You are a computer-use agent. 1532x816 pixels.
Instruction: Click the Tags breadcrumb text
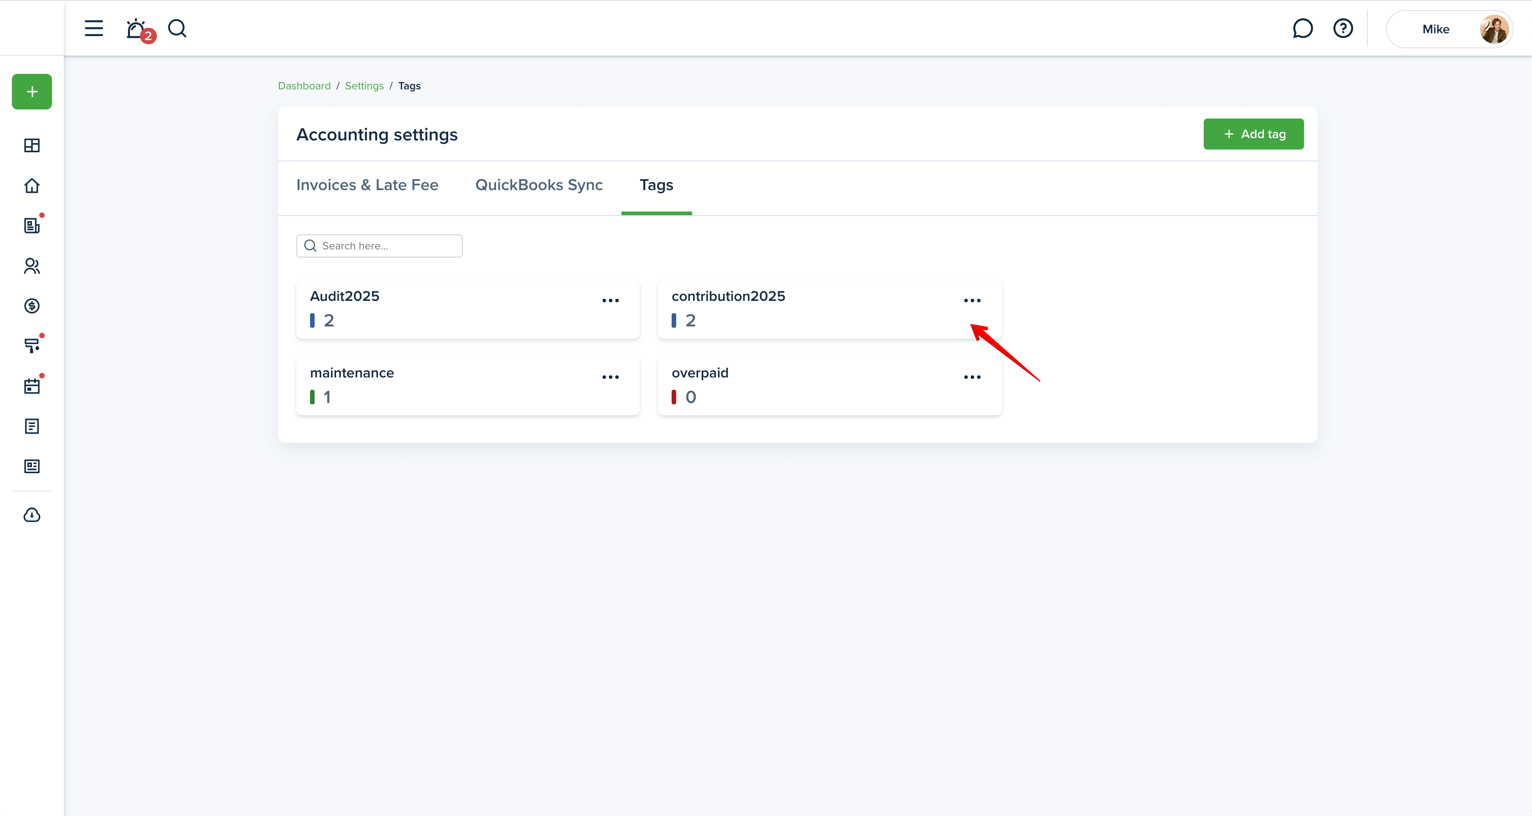(x=409, y=86)
